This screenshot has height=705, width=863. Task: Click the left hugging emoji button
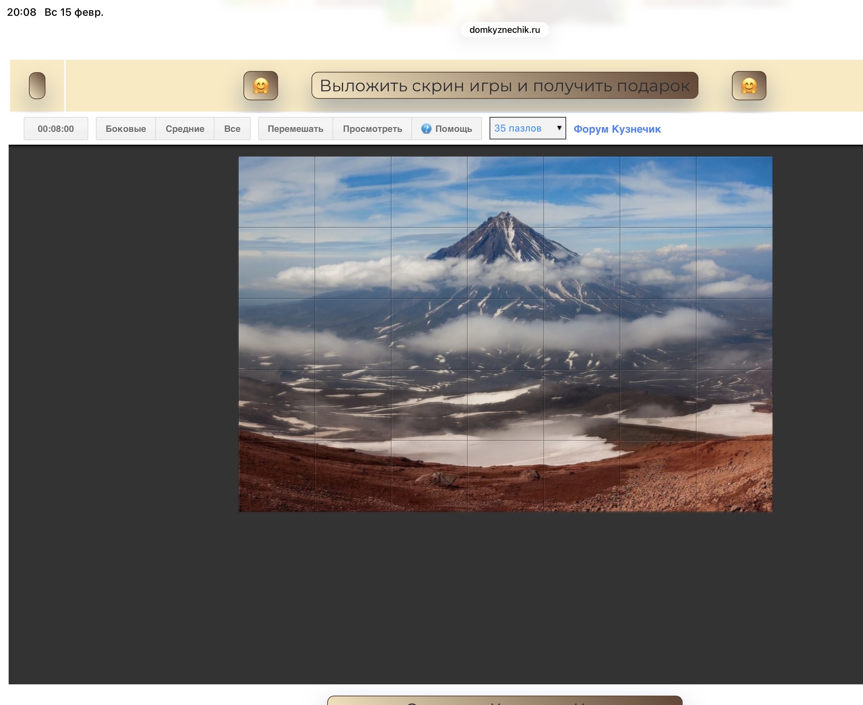pos(261,86)
